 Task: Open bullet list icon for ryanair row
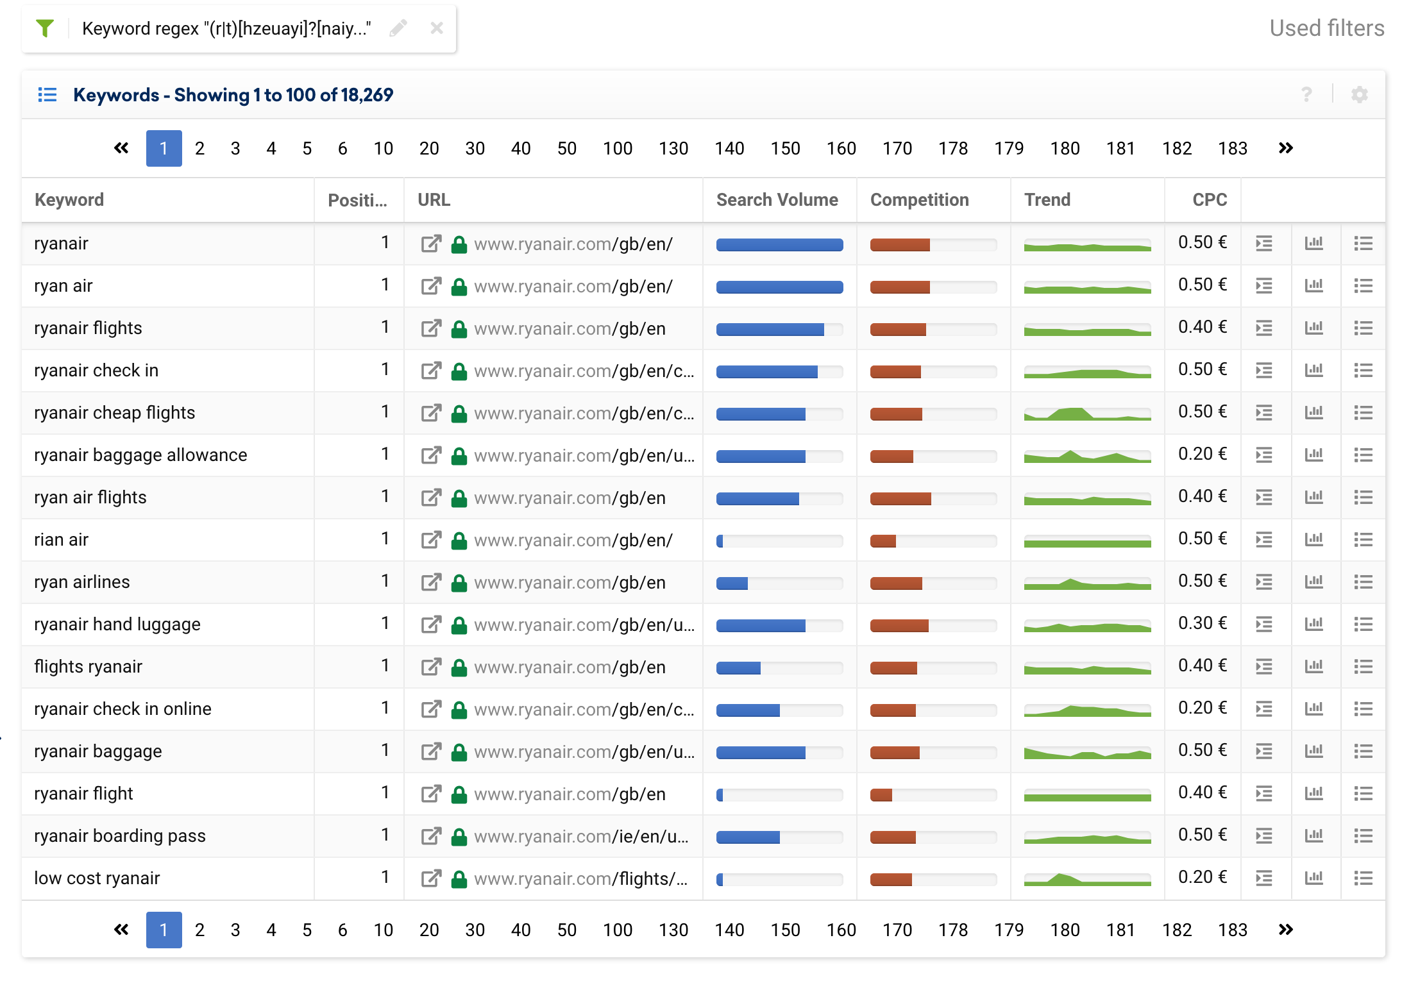[x=1364, y=244]
